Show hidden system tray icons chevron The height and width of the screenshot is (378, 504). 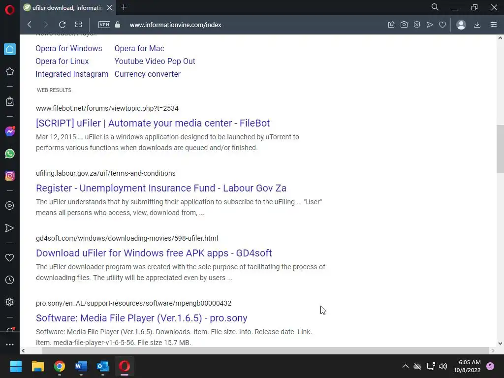(x=406, y=366)
